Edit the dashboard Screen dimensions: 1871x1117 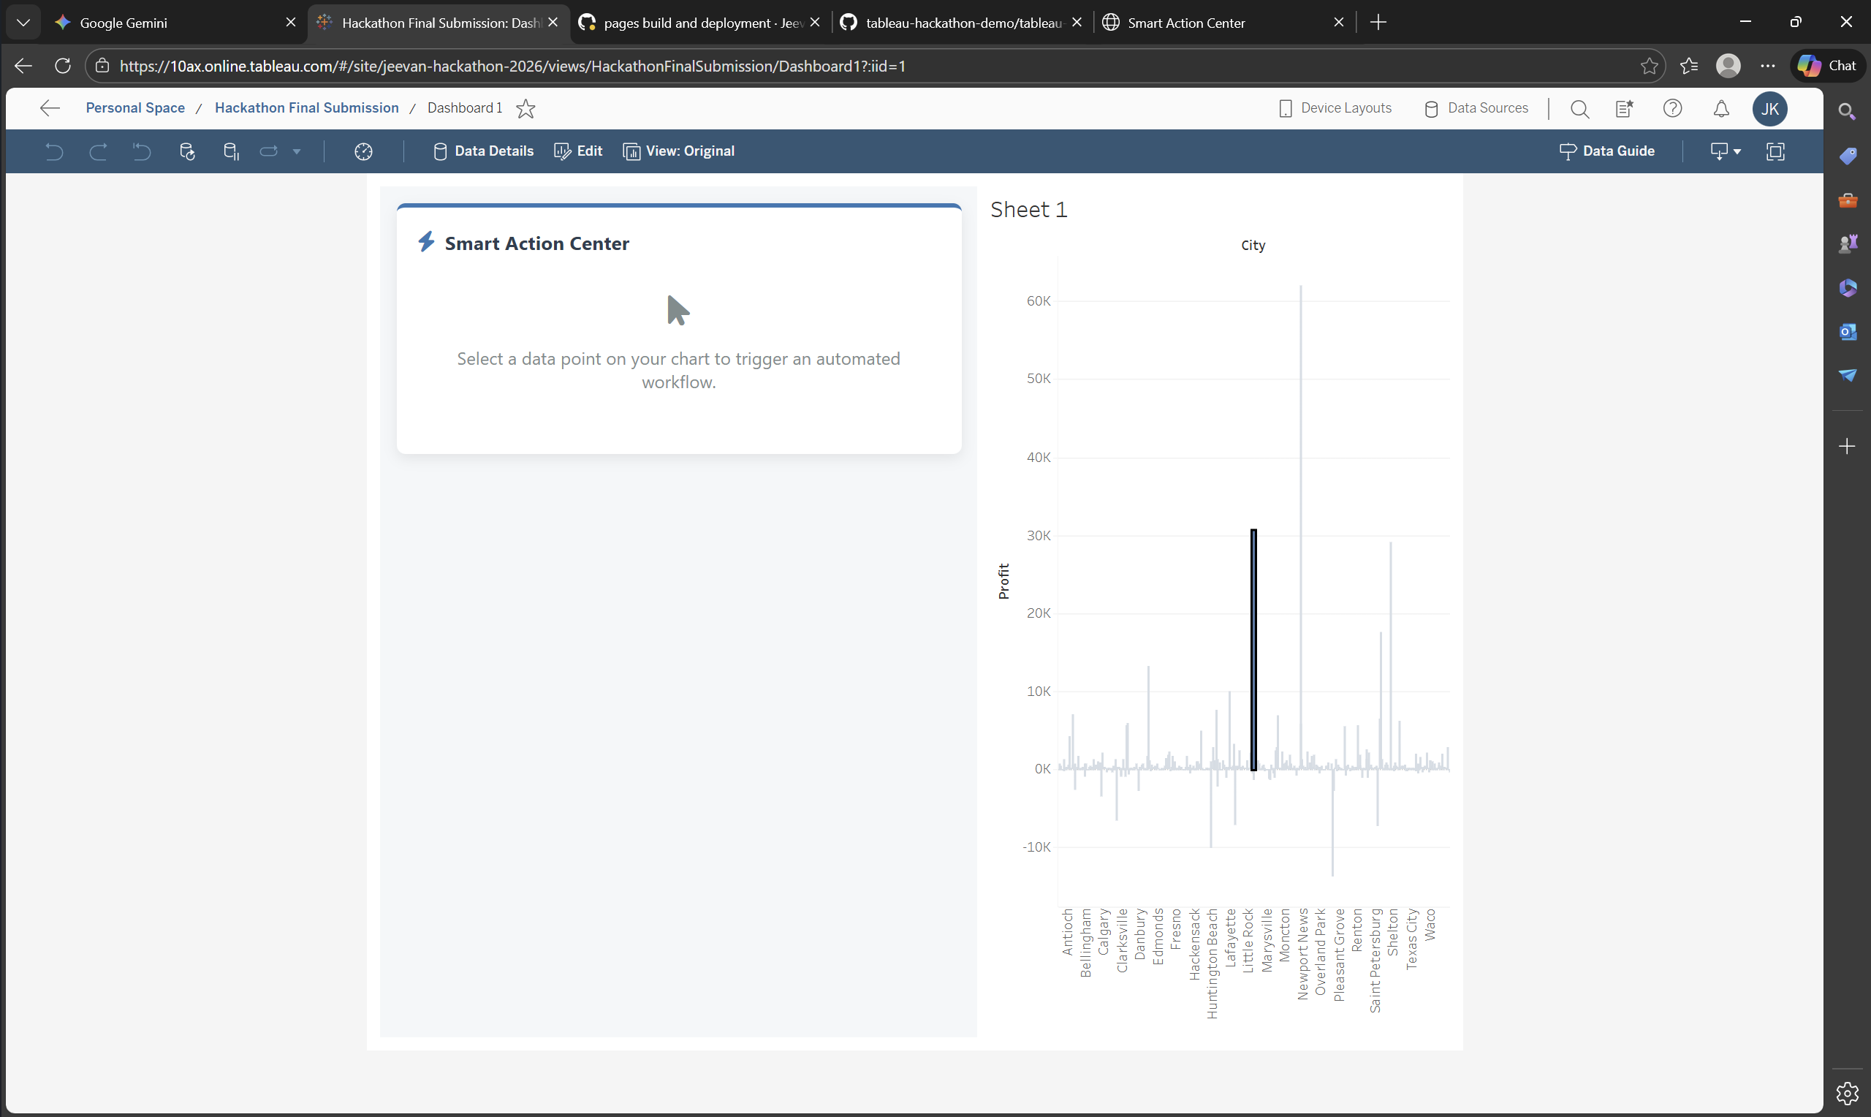pyautogui.click(x=578, y=151)
